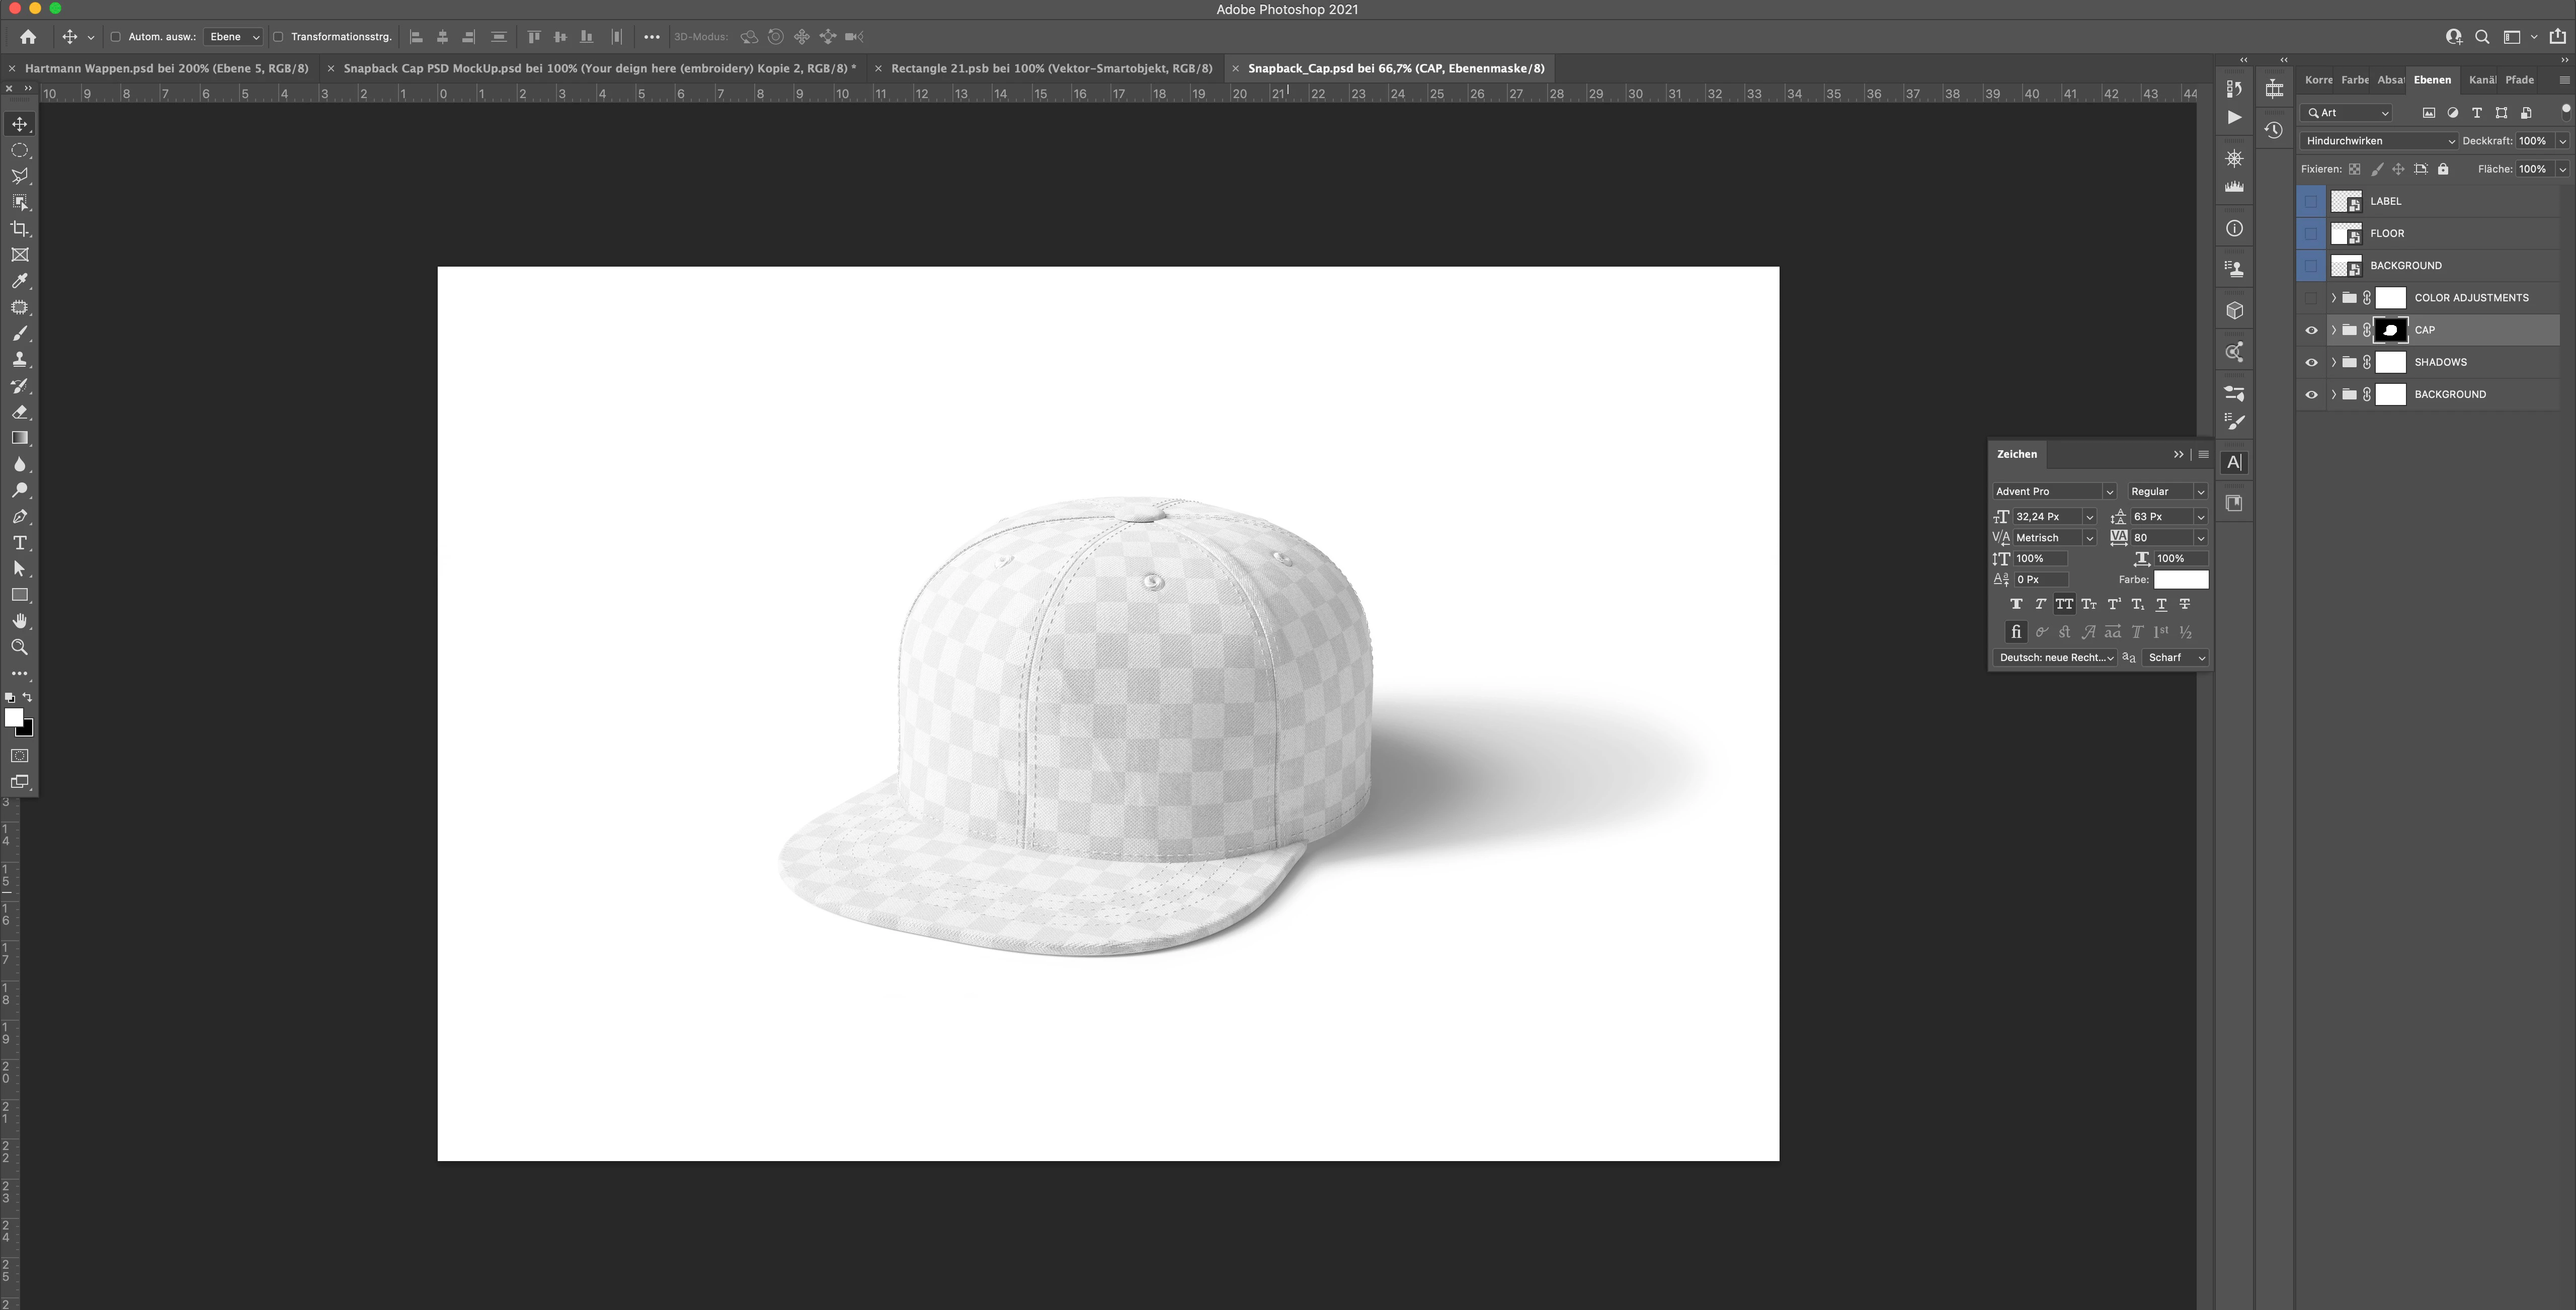Toggle the faux bold text style button
2576x1310 pixels.
tap(2015, 604)
